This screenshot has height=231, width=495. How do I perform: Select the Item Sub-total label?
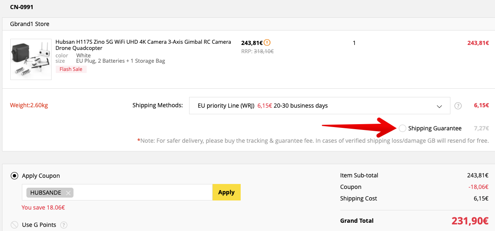coord(359,175)
